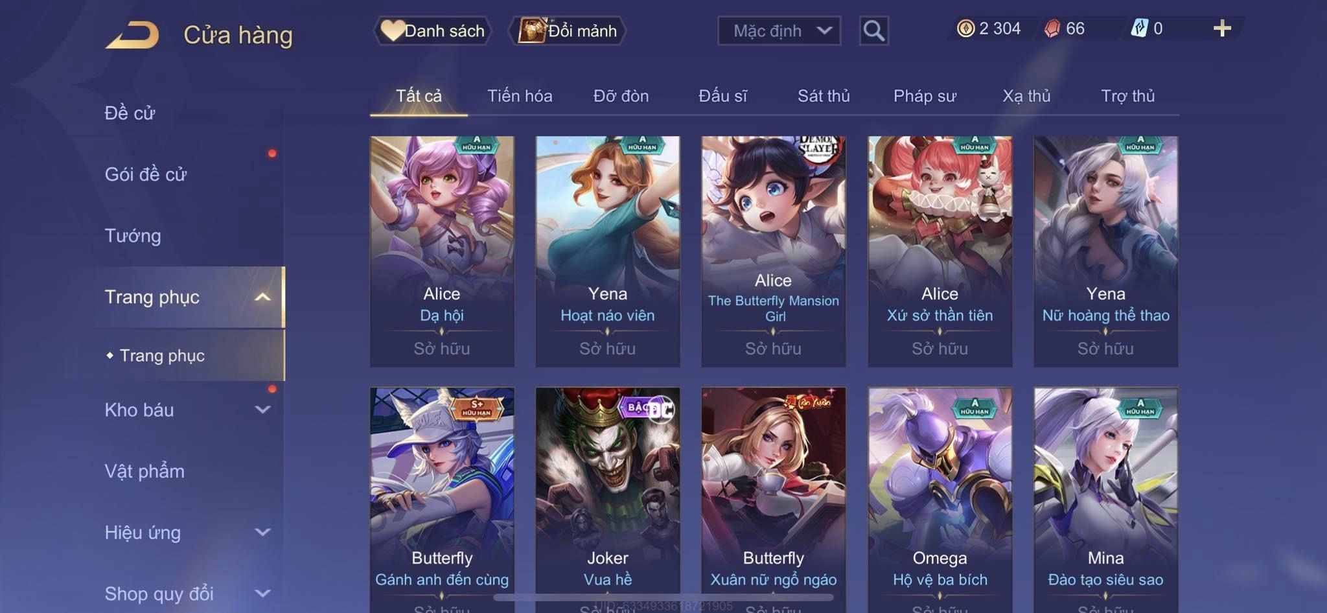
Task: Expand the Shop quy đổi section
Action: (262, 593)
